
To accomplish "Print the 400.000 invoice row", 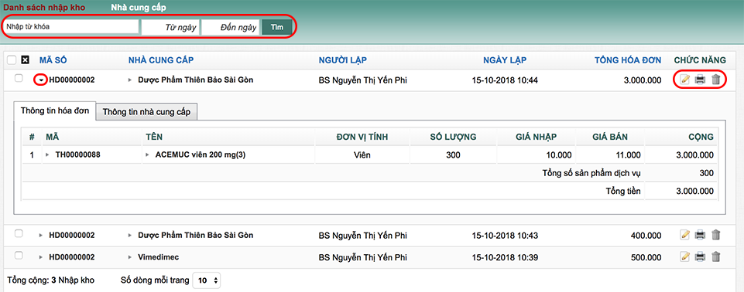I will coord(700,234).
